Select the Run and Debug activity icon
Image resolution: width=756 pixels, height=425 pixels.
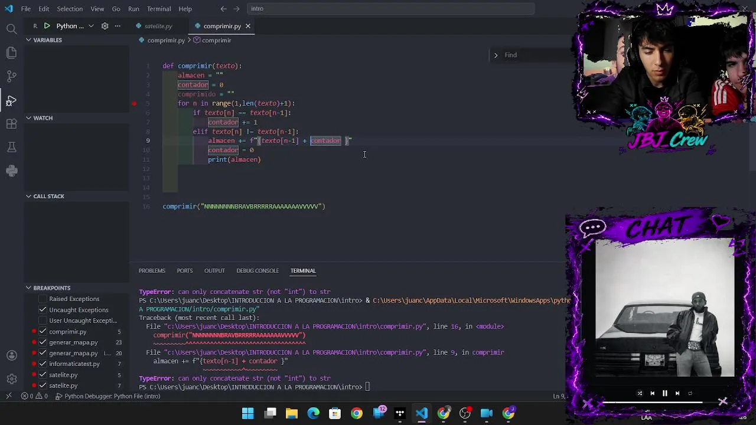11,100
